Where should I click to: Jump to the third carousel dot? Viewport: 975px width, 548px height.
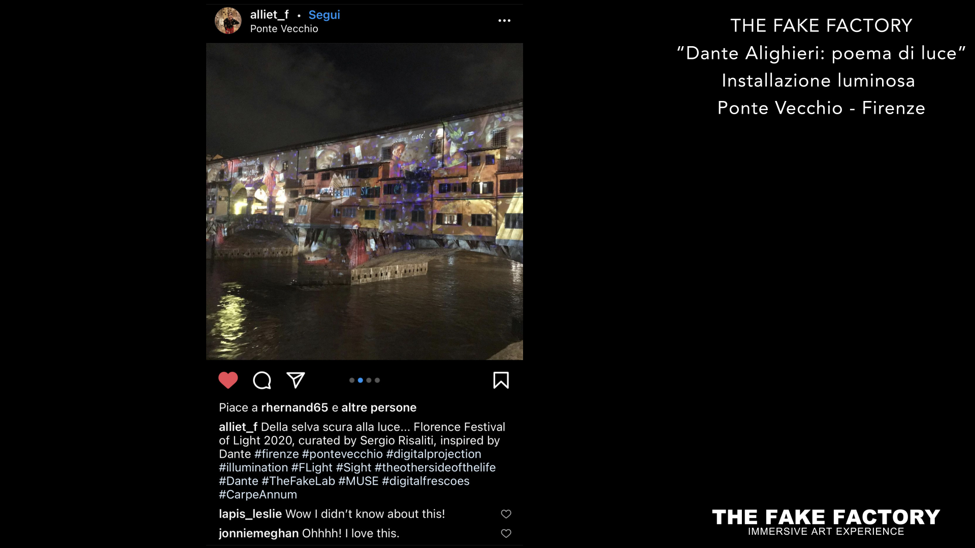coord(369,380)
